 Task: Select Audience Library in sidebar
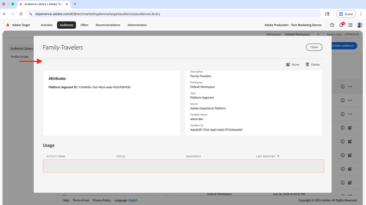21,49
